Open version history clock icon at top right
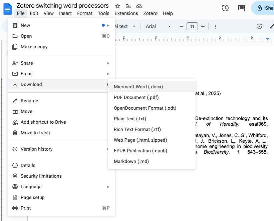The width and height of the screenshot is (274, 221). (x=225, y=8)
